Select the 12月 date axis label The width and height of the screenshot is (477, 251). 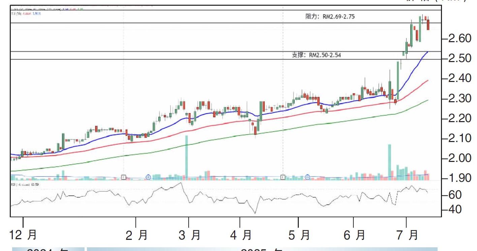24,235
